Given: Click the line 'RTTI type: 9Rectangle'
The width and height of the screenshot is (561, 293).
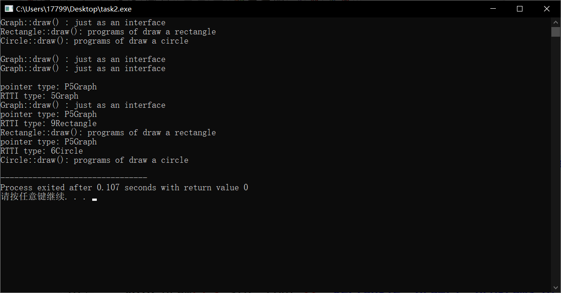Looking at the screenshot, I should [49, 123].
